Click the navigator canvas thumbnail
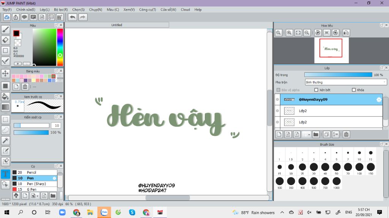389x218 pixels. pos(331,50)
